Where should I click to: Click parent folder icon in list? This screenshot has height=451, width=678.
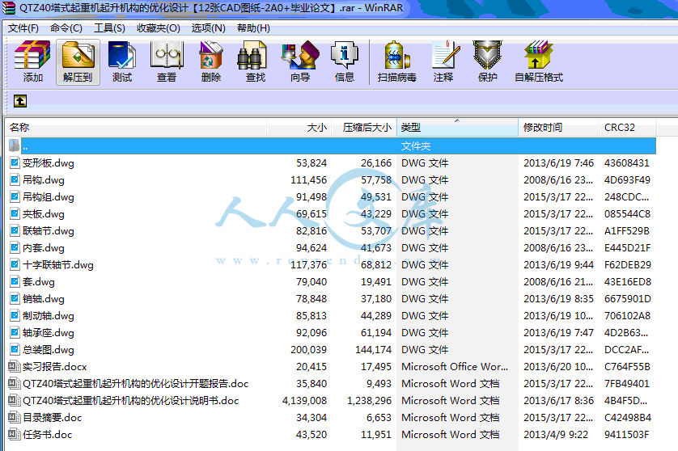pos(15,145)
